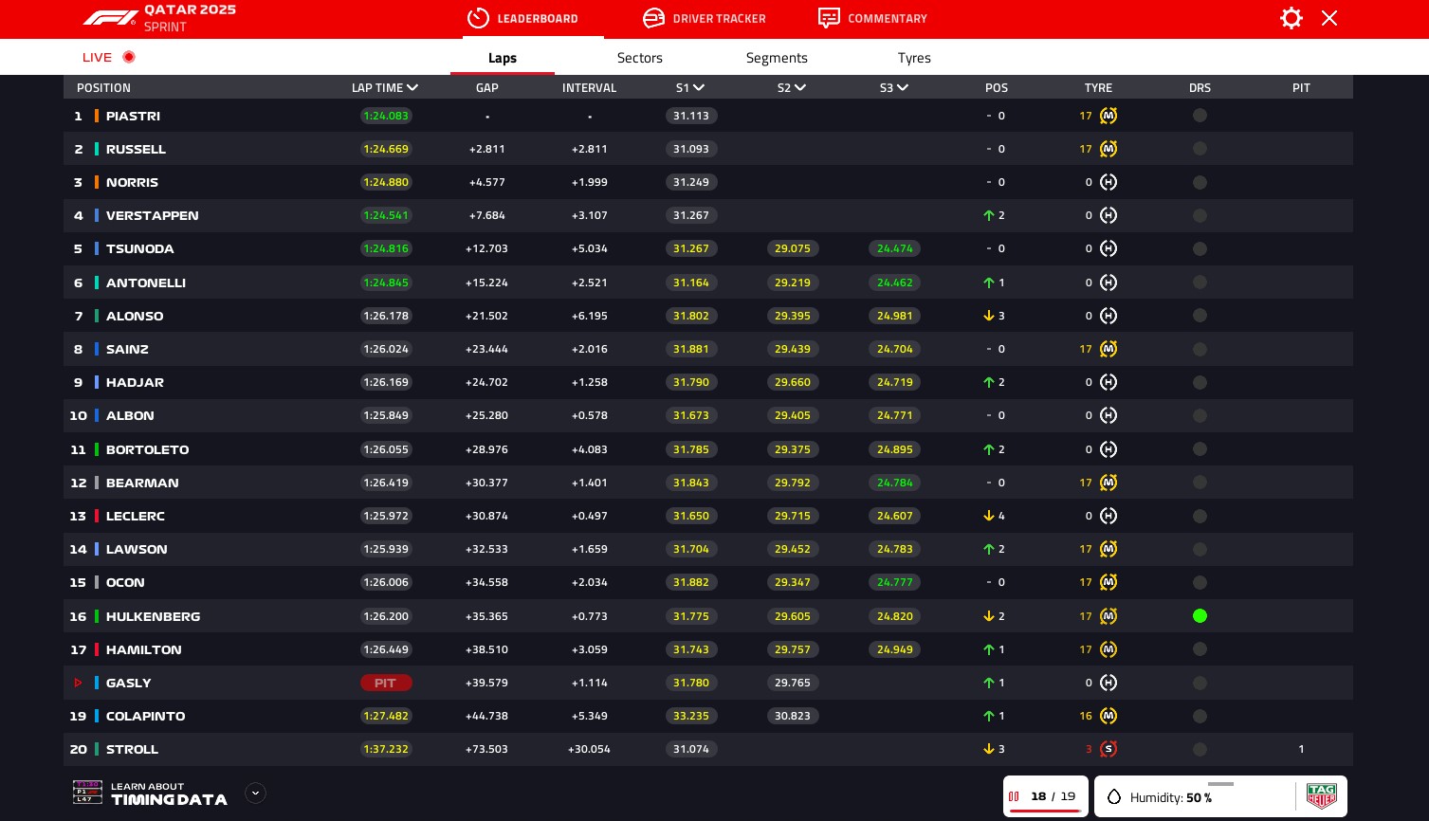This screenshot has height=821, width=1429.
Task: Click the Leaderboard stopwatch icon
Action: [479, 18]
